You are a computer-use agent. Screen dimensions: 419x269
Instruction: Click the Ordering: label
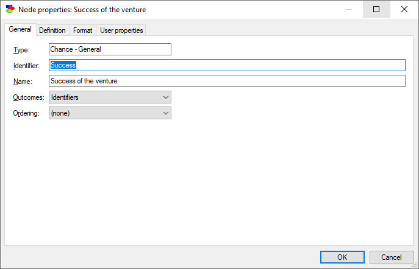pos(26,113)
